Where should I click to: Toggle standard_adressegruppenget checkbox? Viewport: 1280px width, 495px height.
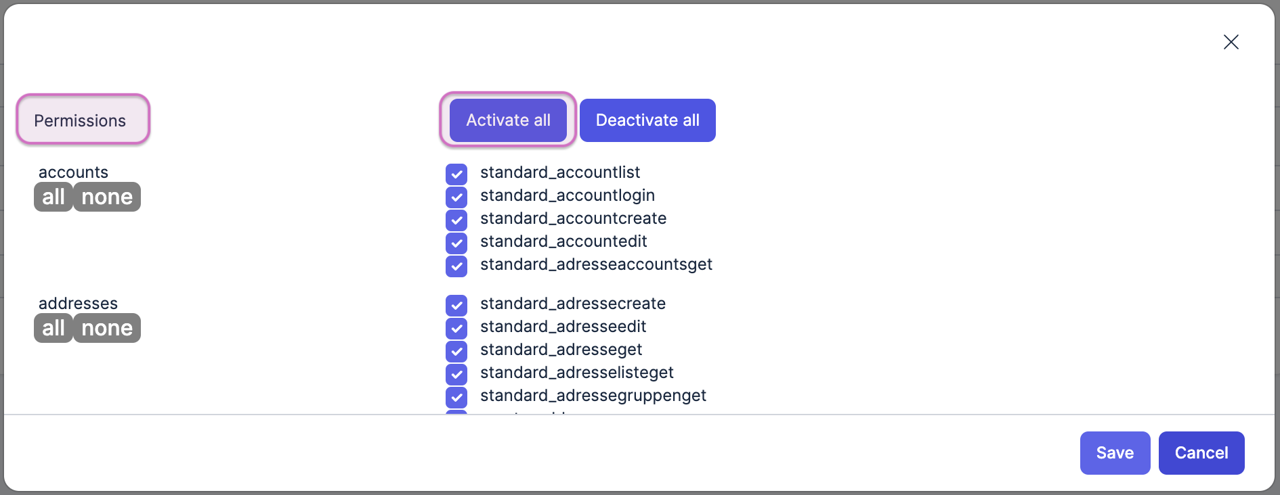tap(456, 397)
